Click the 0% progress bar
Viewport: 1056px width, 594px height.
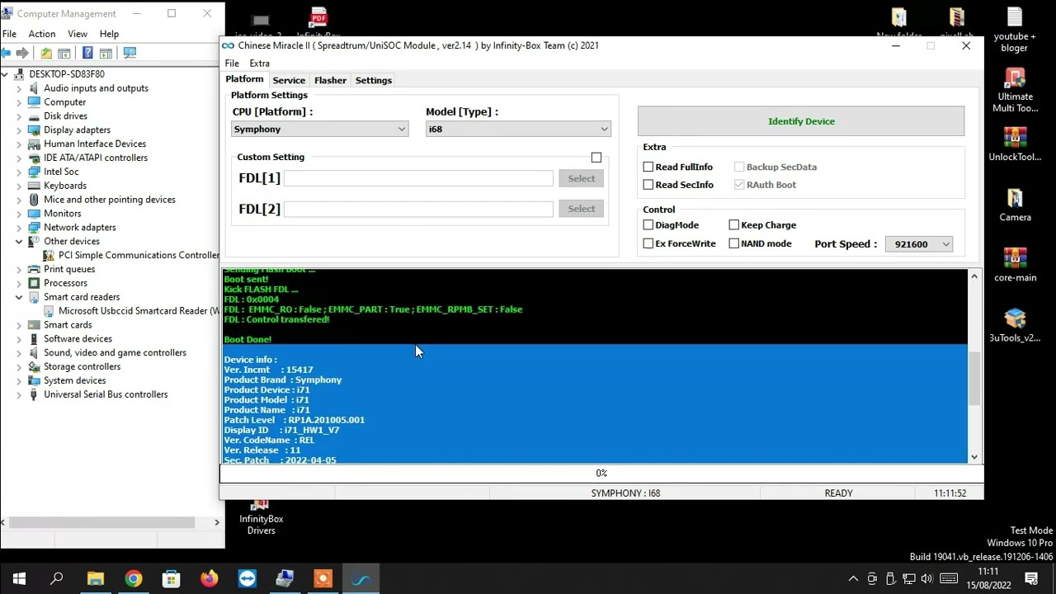(x=601, y=474)
